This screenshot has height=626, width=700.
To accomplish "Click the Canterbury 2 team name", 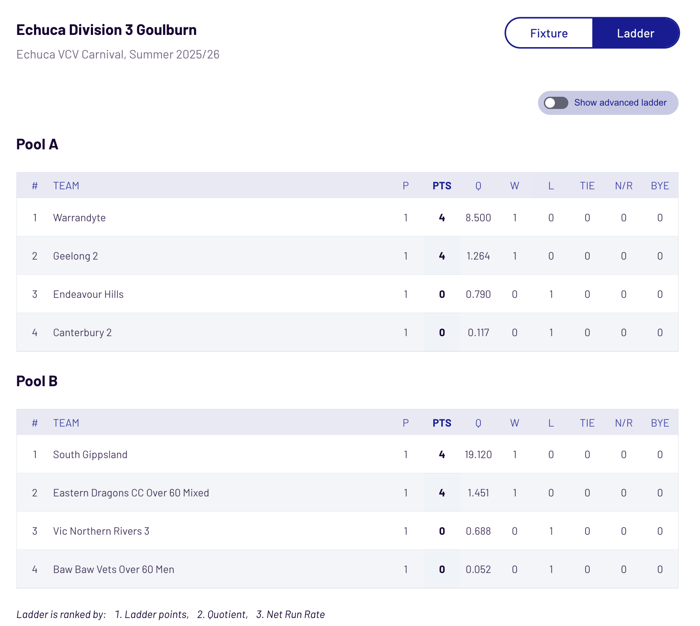I will pos(82,332).
